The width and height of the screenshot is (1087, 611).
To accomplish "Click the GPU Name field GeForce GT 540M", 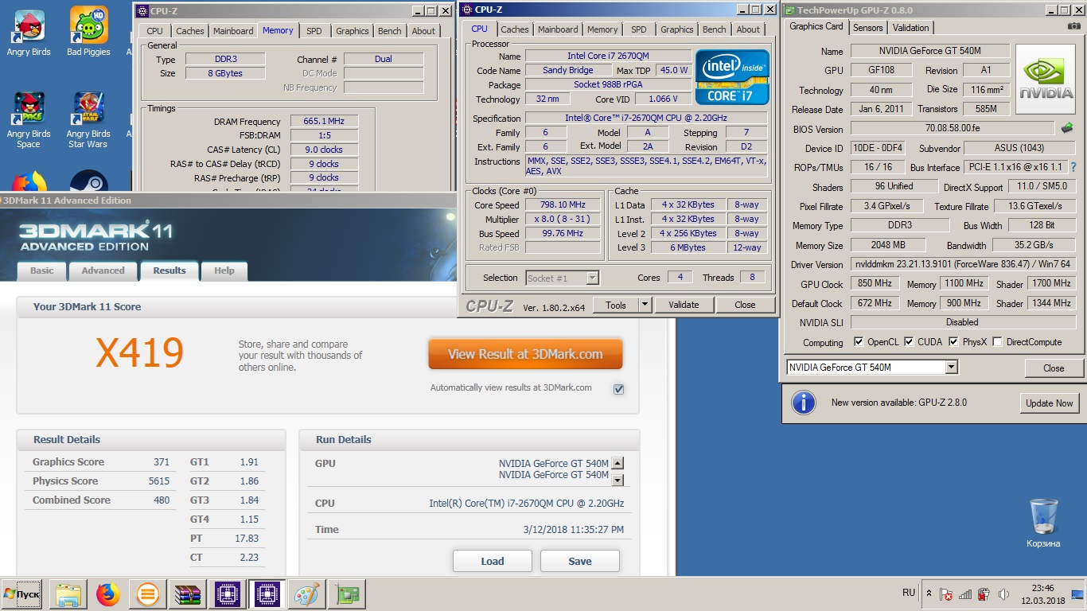I will tap(929, 52).
